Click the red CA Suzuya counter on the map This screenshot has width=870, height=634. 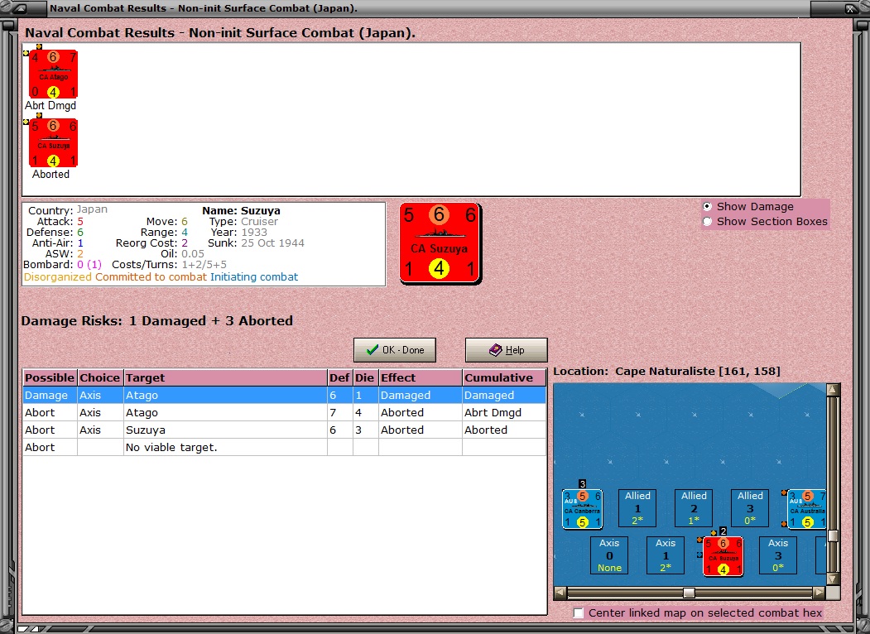[723, 556]
